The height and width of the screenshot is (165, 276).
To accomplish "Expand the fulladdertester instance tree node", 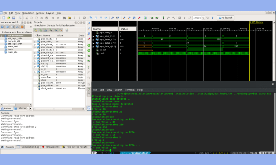I will click(2, 36).
